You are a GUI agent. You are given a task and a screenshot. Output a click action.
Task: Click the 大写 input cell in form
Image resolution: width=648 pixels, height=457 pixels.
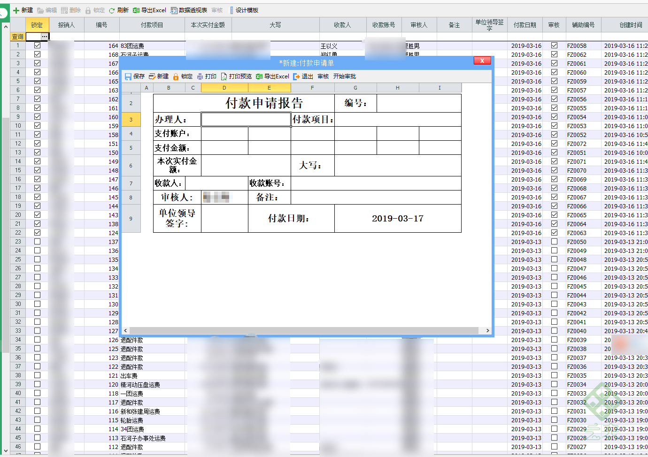tap(398, 166)
